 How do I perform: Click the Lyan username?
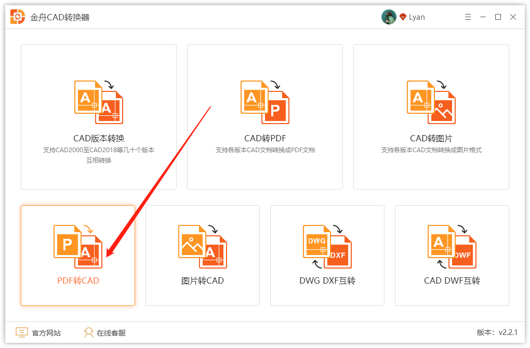coord(417,17)
